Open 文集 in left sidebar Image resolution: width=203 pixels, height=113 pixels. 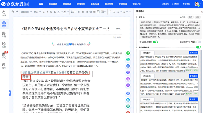click(4, 45)
